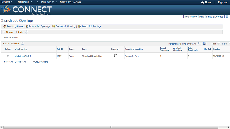Open the Recruiting breadcrumb dropdown

[x=47, y=2]
